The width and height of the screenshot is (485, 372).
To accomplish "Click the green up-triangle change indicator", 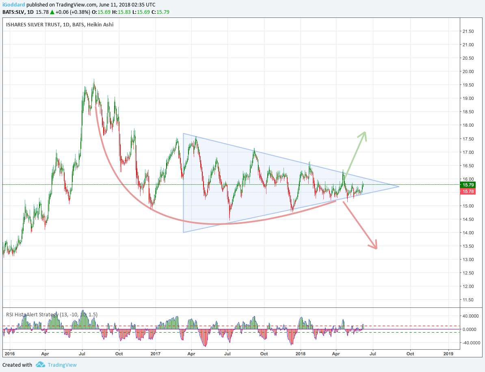I will (52, 12).
